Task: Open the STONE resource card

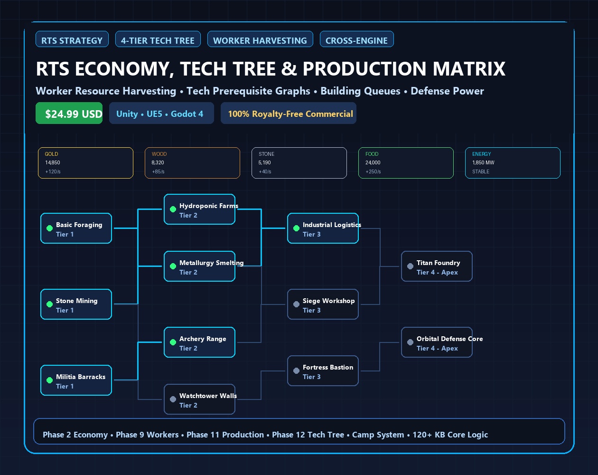Action: pyautogui.click(x=299, y=163)
